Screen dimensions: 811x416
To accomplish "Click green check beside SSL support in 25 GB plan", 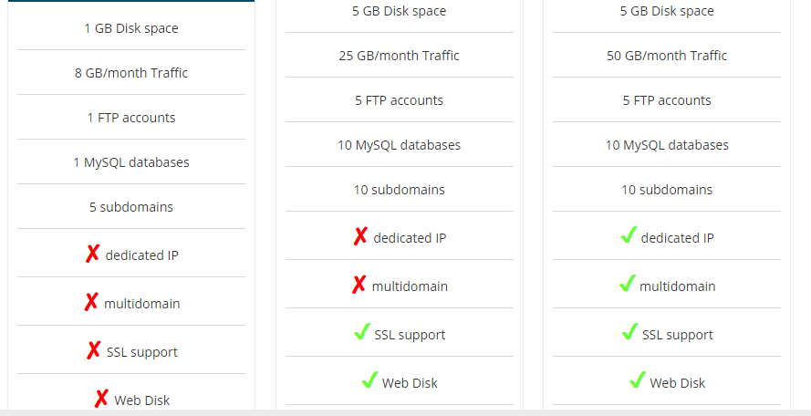I will pyautogui.click(x=362, y=332).
